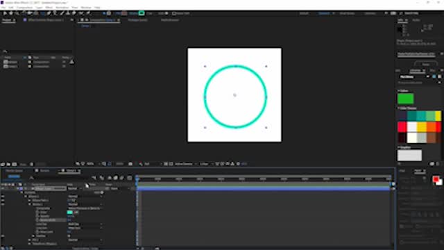The height and width of the screenshot is (250, 444).
Task: Open the Effect menu
Action: pos(49,8)
